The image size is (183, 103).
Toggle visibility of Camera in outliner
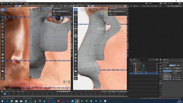point(157,66)
